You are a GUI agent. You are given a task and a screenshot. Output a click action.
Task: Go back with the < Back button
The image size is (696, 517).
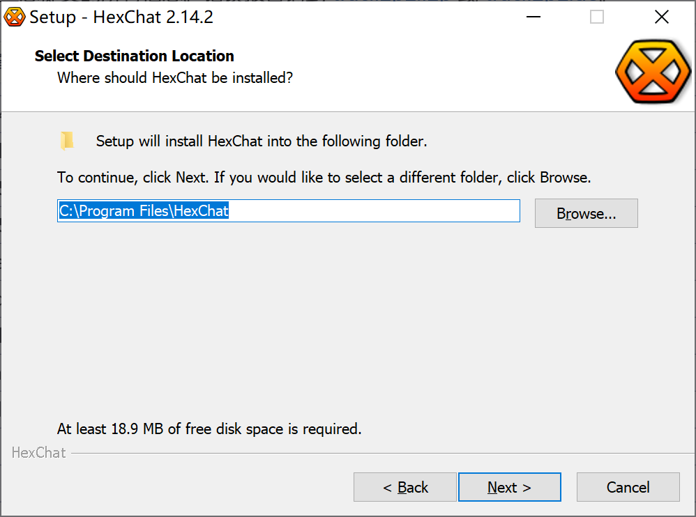click(405, 487)
